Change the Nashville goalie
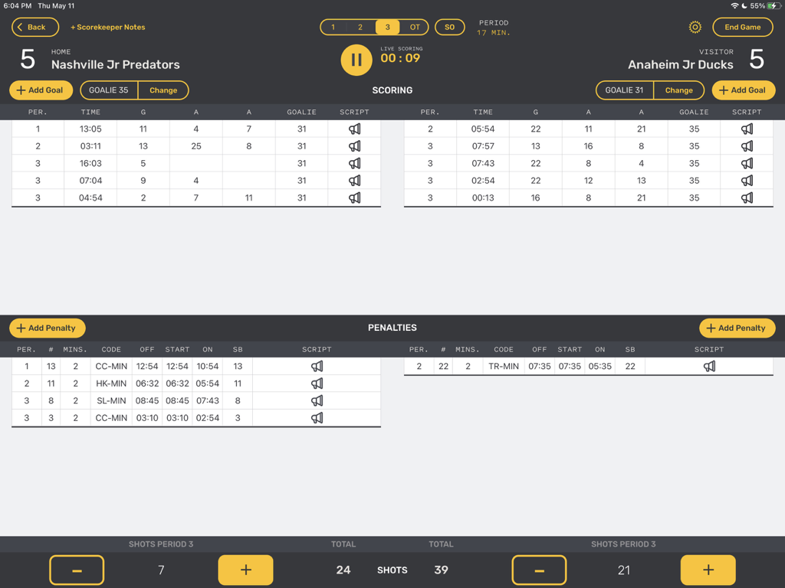This screenshot has height=588, width=785. click(x=163, y=90)
